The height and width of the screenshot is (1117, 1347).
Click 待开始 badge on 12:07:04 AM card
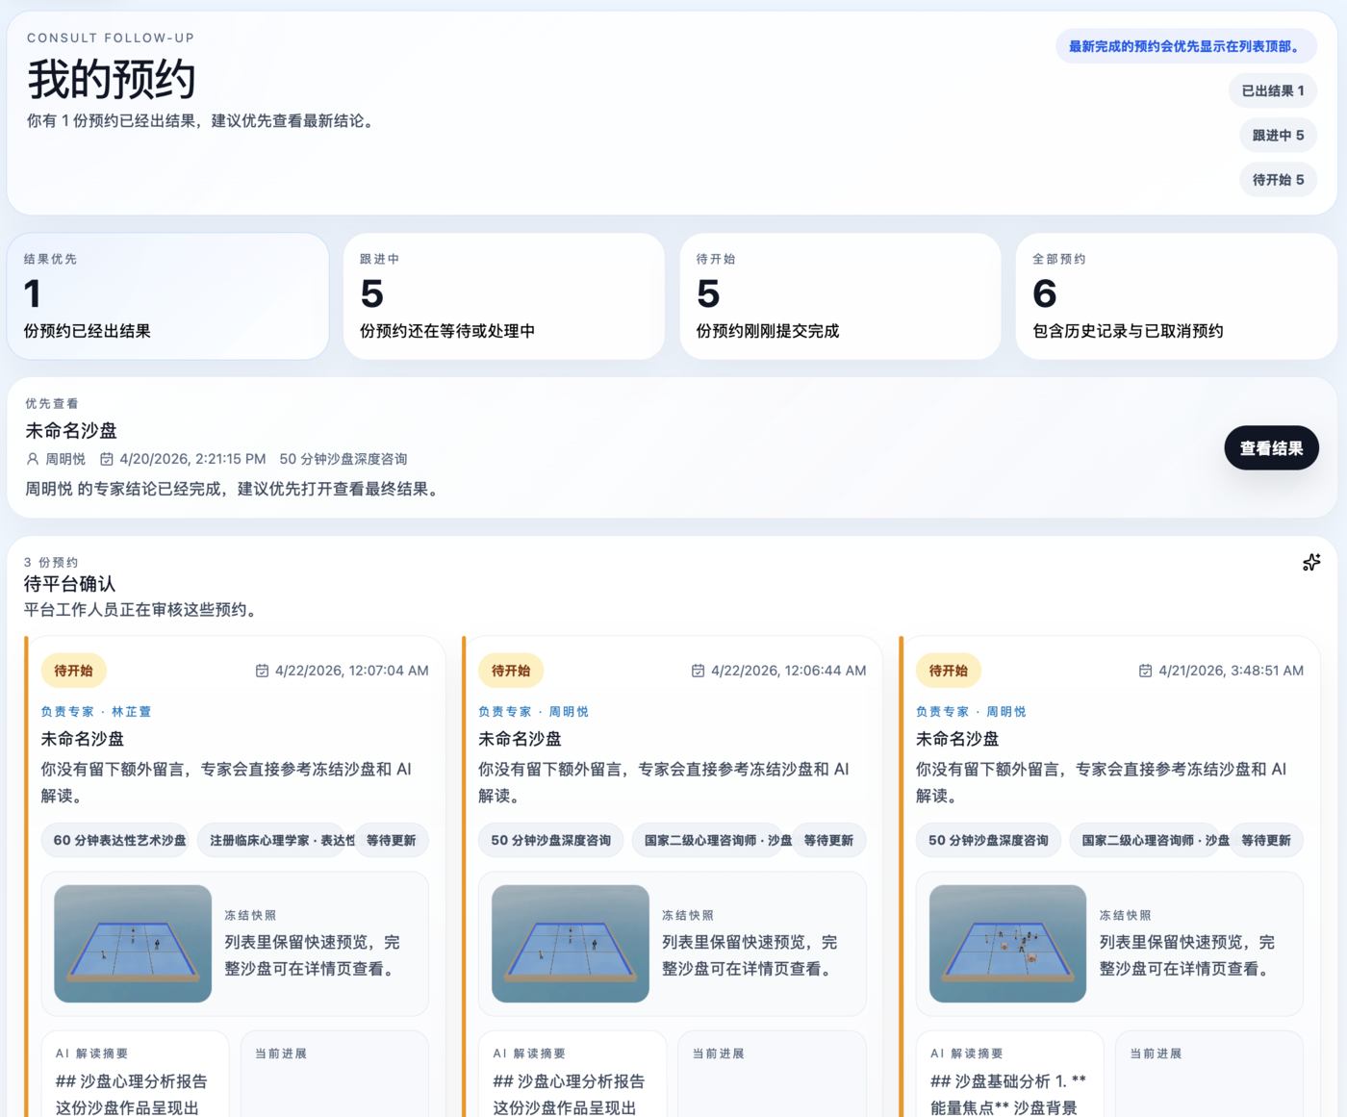[74, 671]
